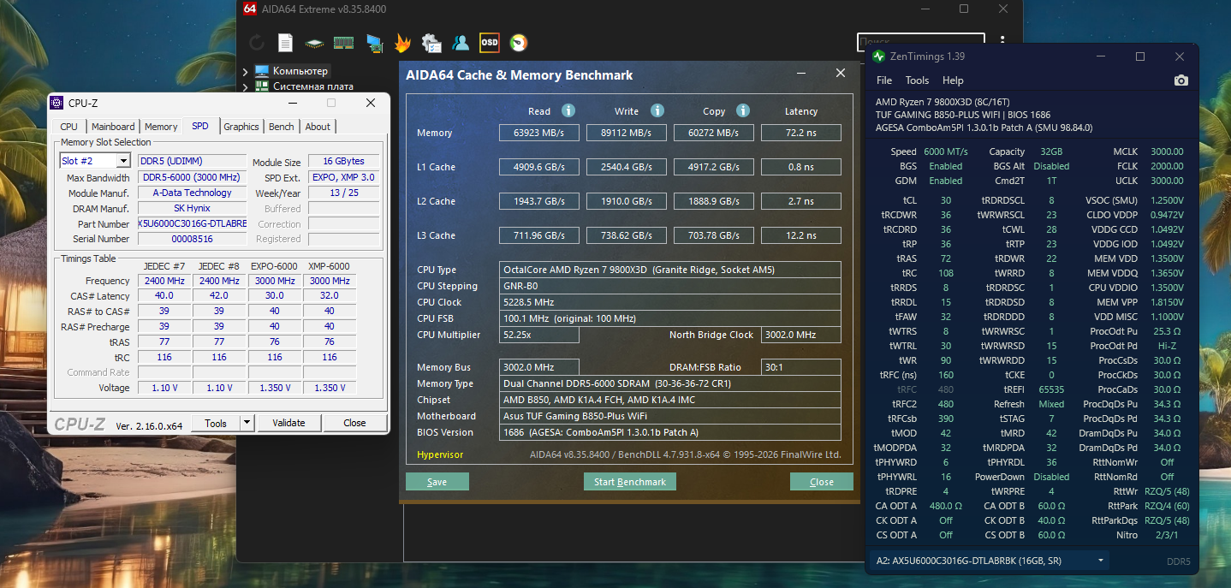Expand the Компьютер tree node
The width and height of the screenshot is (1231, 588).
(x=245, y=71)
